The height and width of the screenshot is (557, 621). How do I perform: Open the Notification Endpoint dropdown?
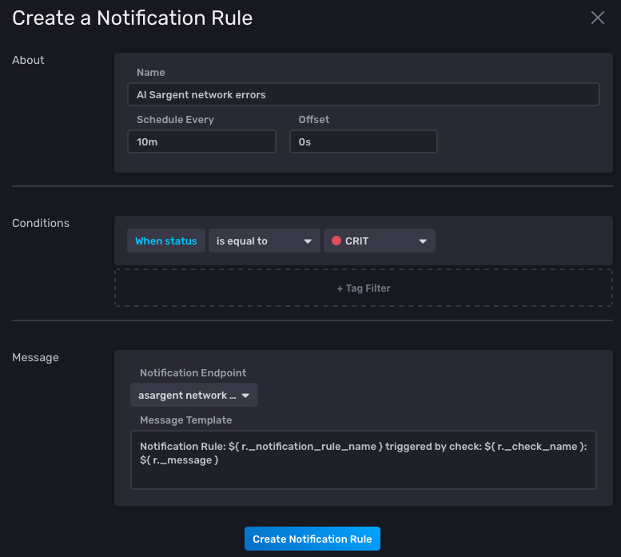pyautogui.click(x=193, y=396)
